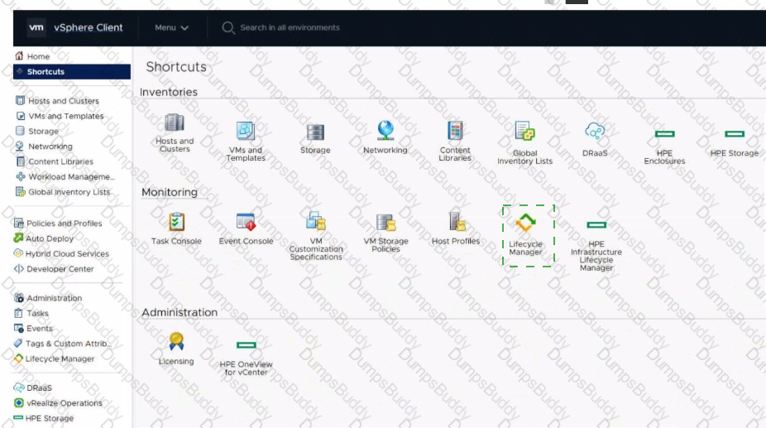
Task: Open Global Inventory Lists in sidebar
Action: [69, 192]
